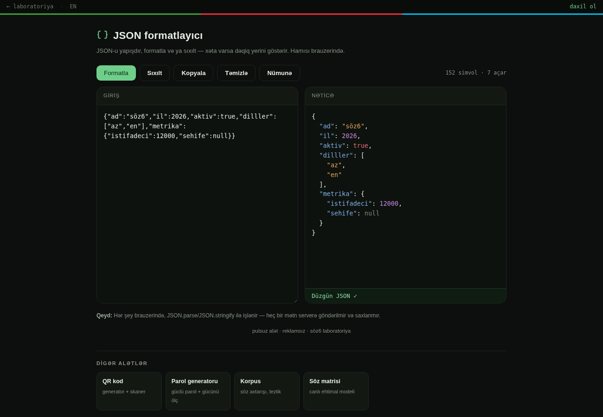This screenshot has width=603, height=417.
Task: Open the Parol generatoru tool card
Action: pos(198,391)
